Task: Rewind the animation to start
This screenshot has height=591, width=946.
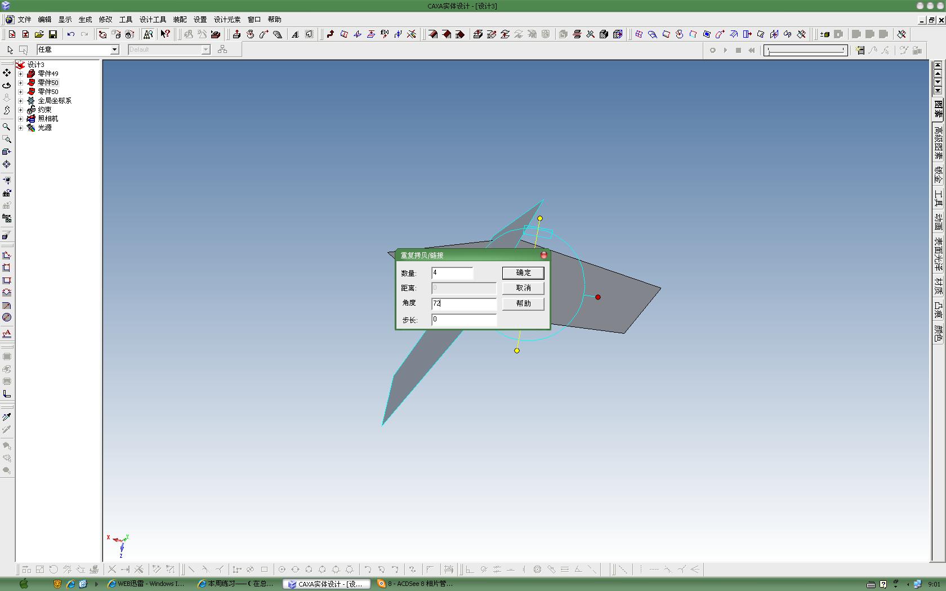Action: (751, 50)
